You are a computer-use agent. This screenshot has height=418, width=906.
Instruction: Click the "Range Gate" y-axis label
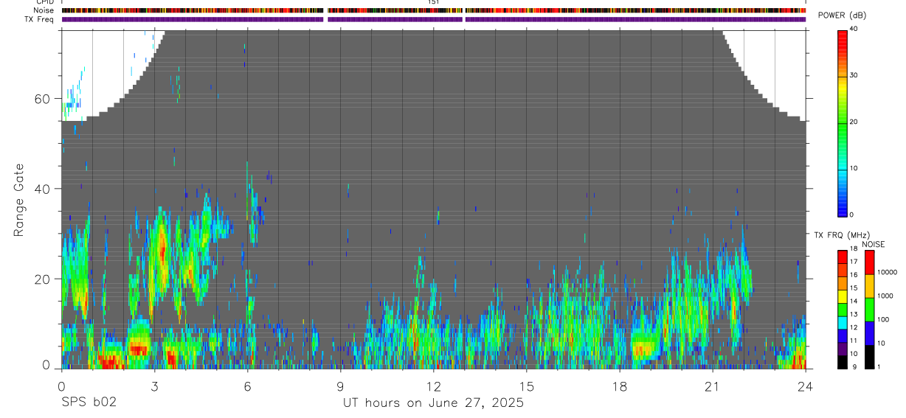(x=19, y=201)
